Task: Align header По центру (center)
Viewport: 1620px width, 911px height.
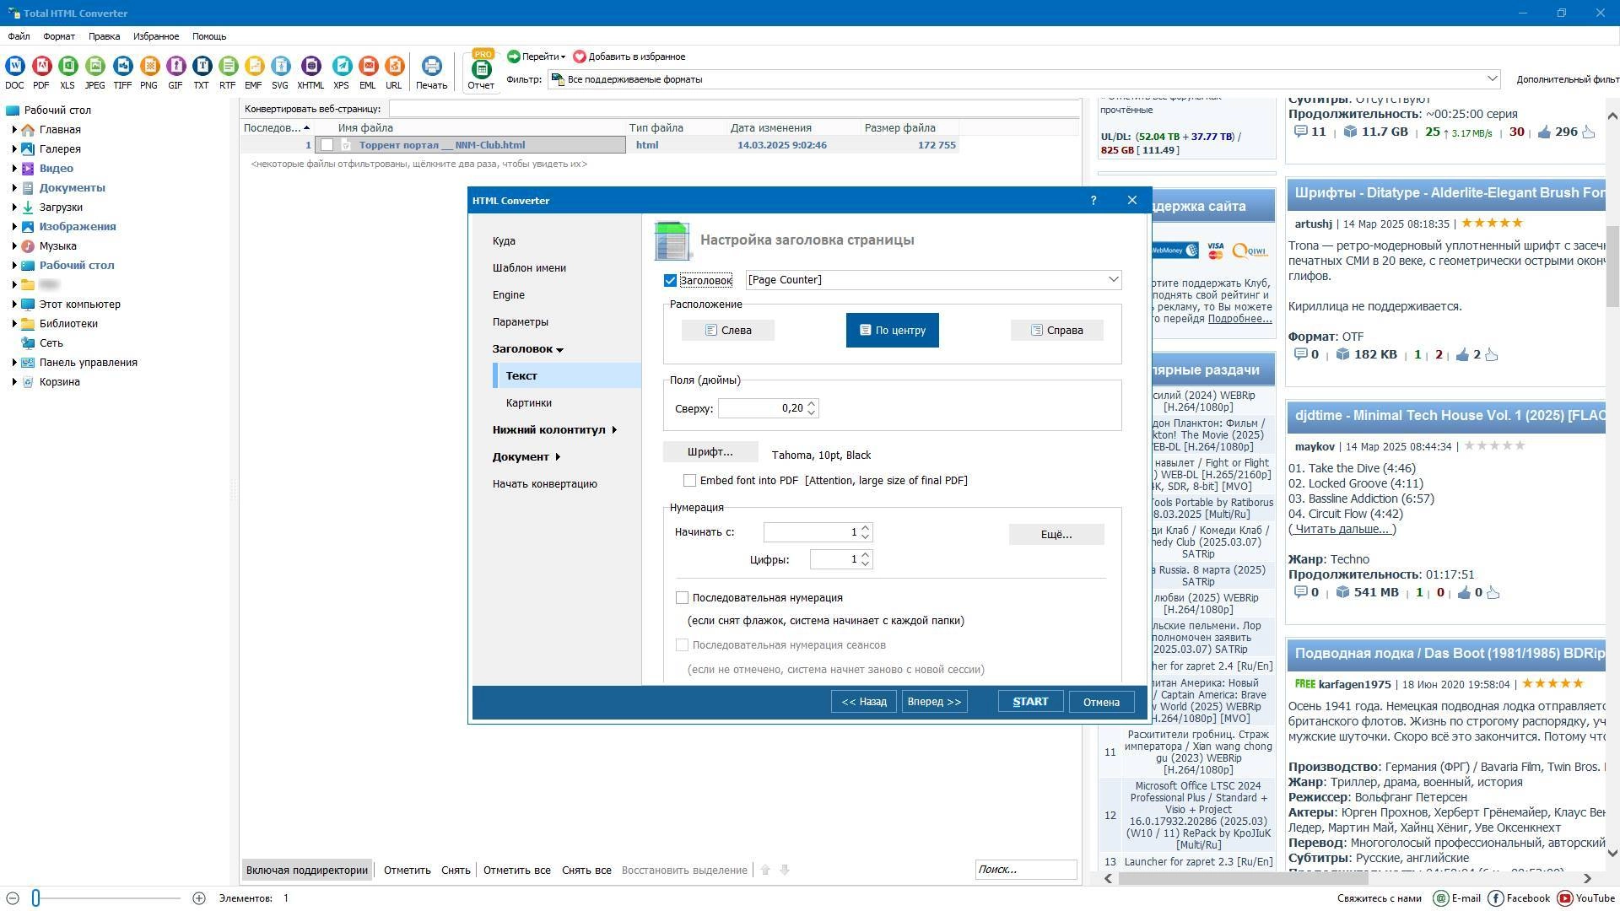Action: tap(892, 330)
